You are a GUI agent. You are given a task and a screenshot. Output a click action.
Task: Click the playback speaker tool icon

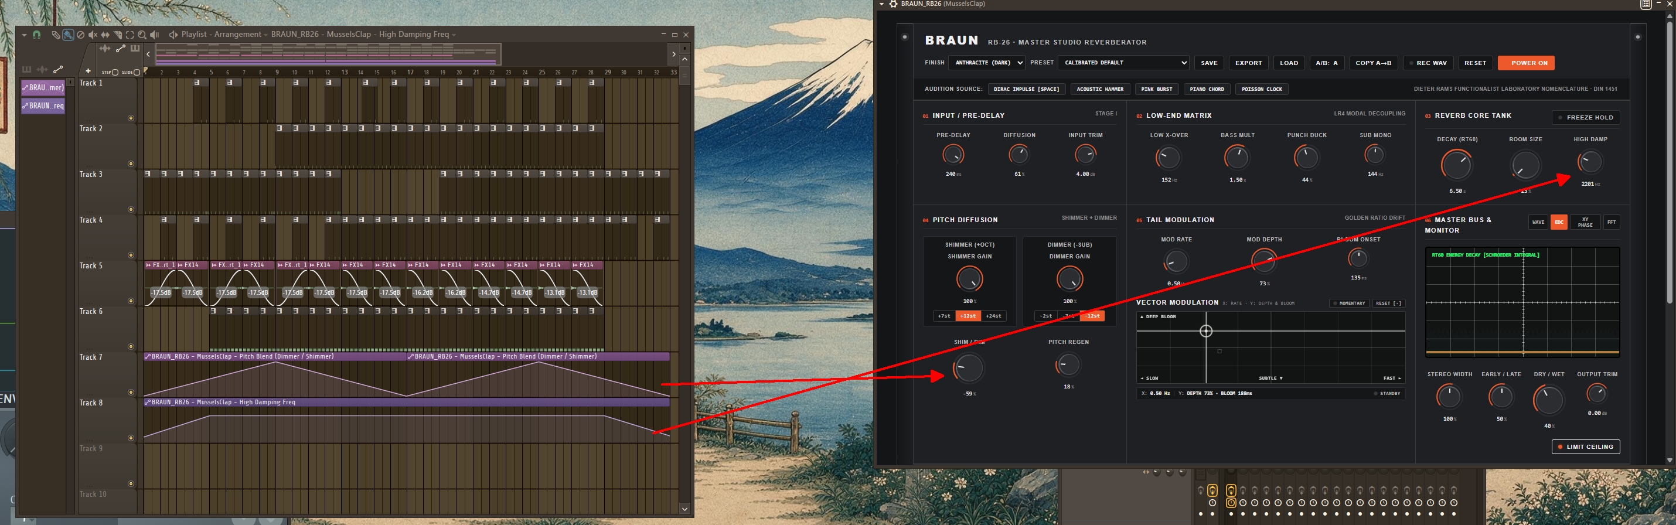click(x=155, y=35)
